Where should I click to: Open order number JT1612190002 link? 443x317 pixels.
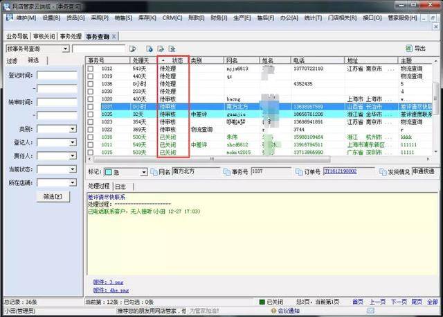[340, 171]
